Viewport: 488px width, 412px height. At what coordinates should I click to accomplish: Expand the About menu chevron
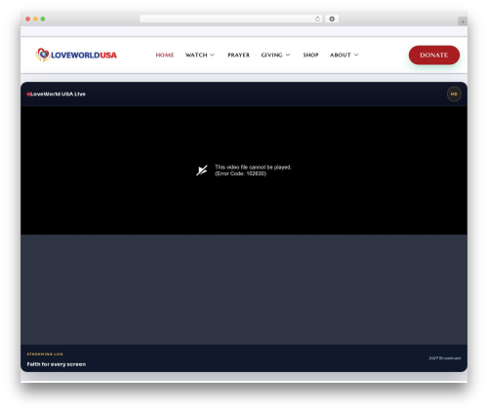pyautogui.click(x=356, y=55)
